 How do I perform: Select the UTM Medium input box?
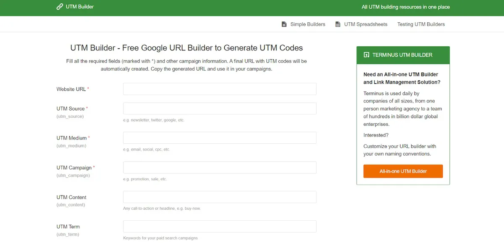tap(219, 137)
